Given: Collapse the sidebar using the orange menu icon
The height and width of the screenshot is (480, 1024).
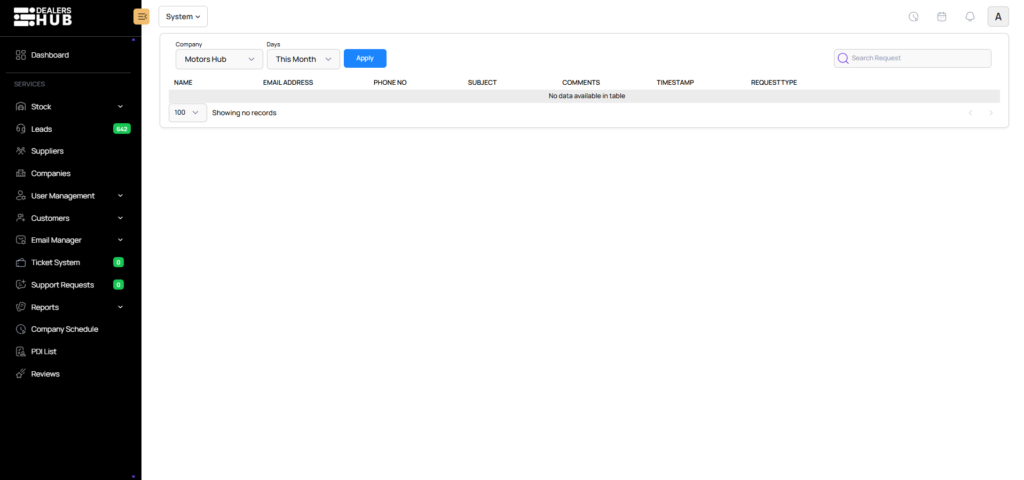Looking at the screenshot, I should [141, 17].
